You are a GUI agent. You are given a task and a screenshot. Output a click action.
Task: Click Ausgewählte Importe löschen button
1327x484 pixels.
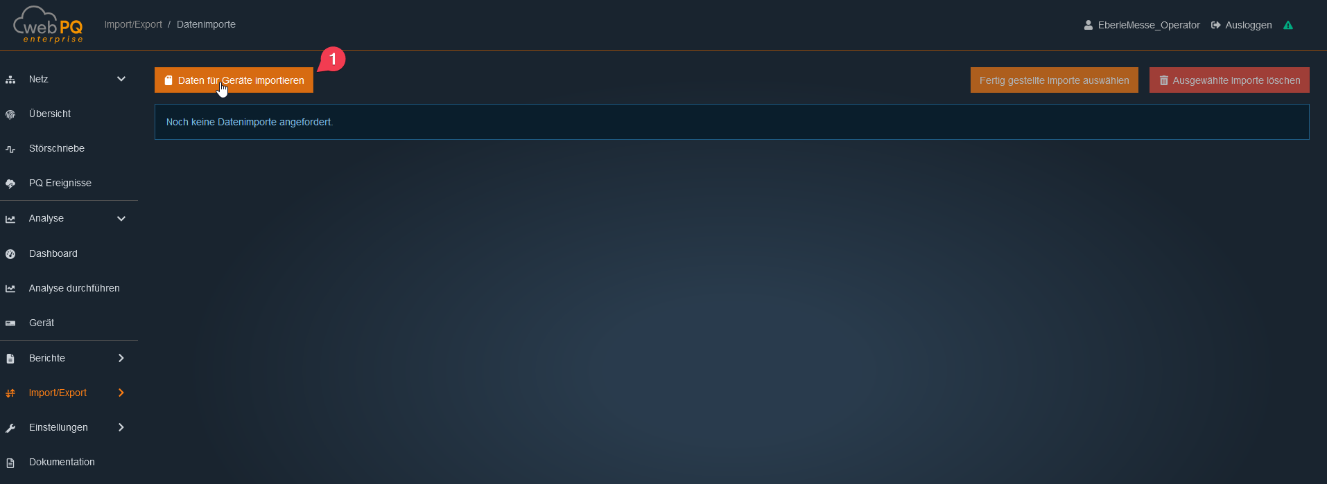tap(1229, 80)
